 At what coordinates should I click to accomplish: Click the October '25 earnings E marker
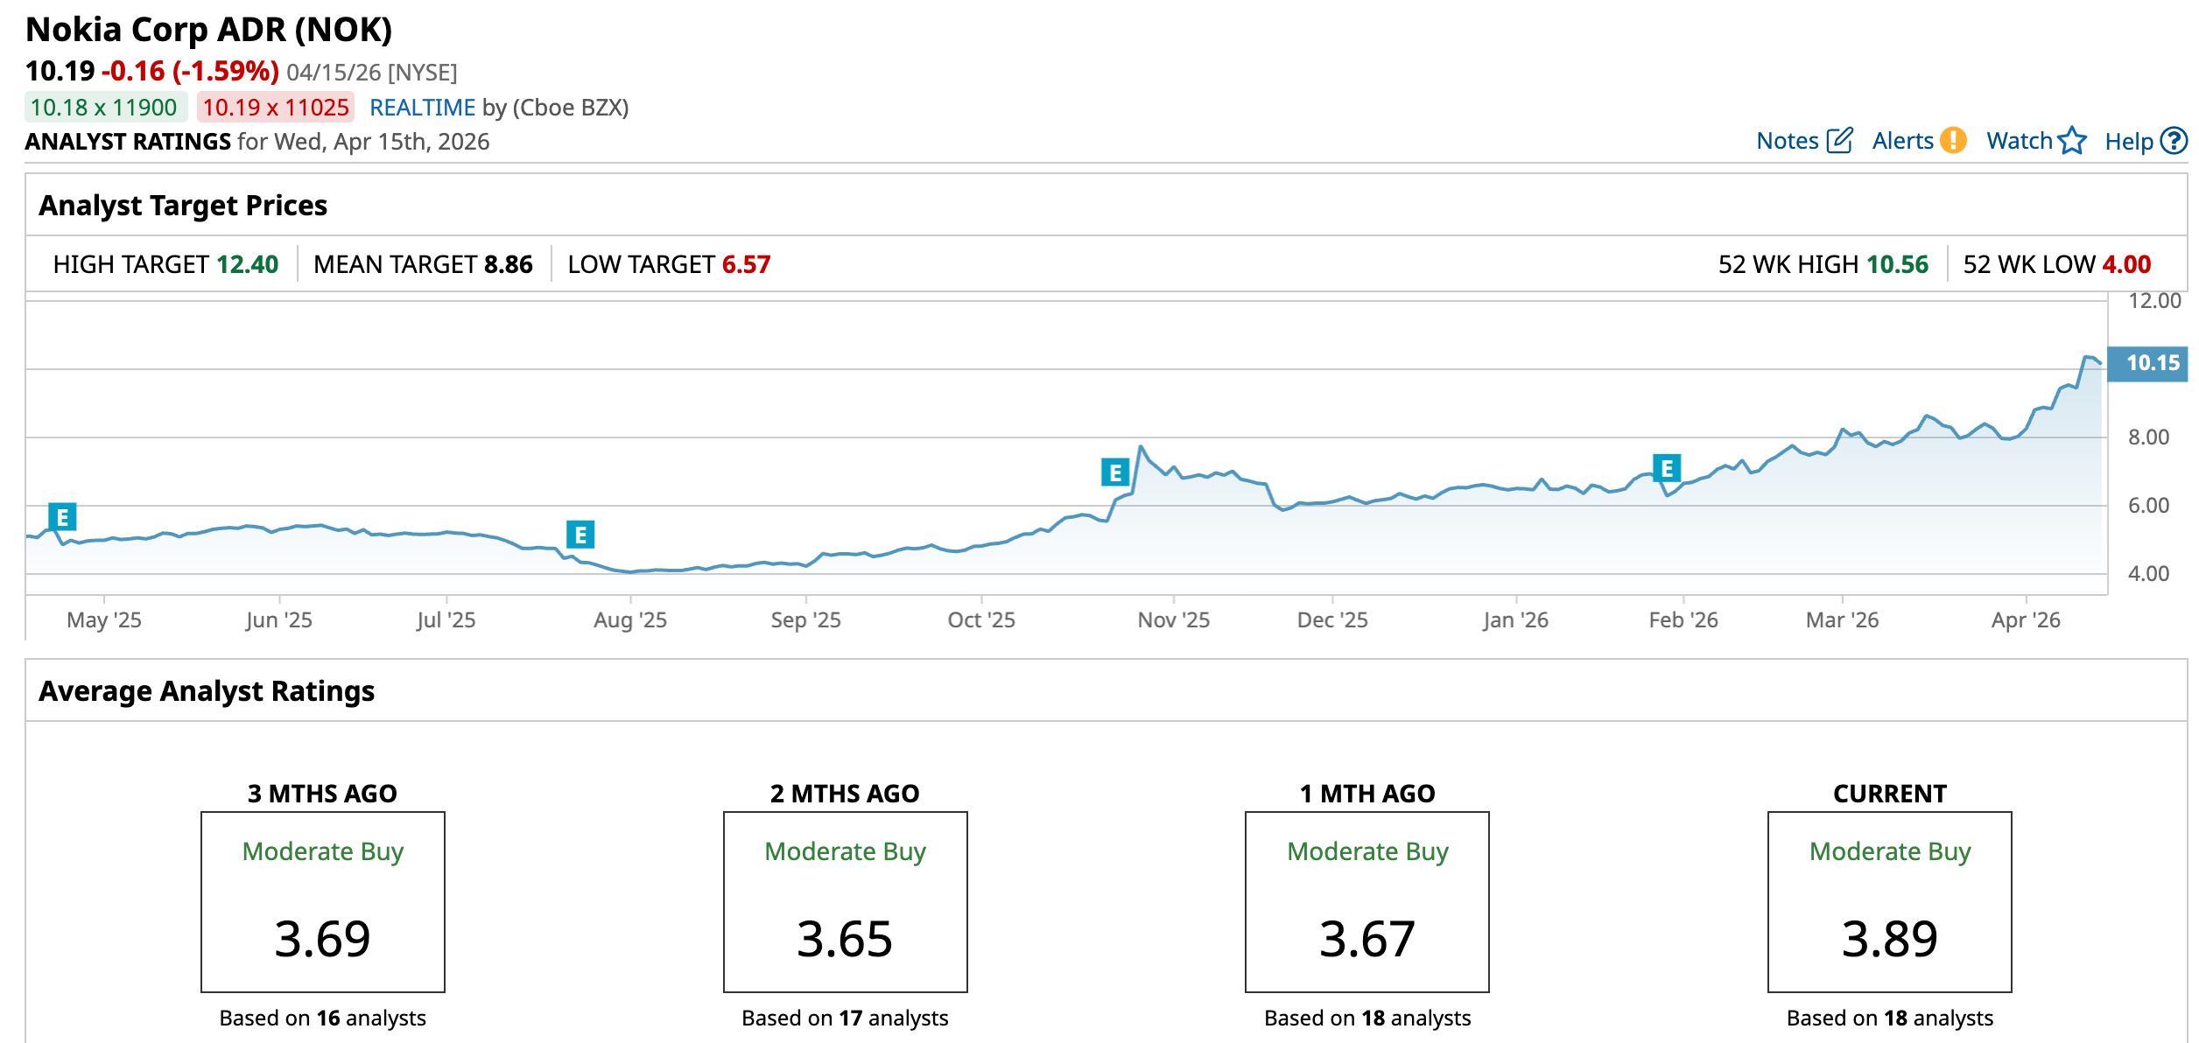[x=1114, y=472]
